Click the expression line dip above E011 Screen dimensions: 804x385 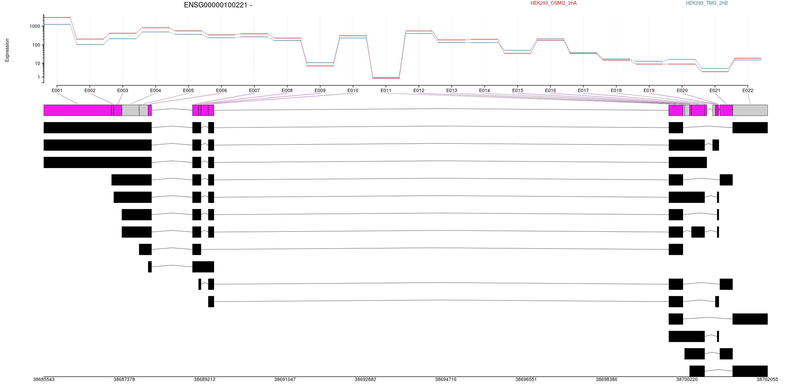[x=386, y=78]
